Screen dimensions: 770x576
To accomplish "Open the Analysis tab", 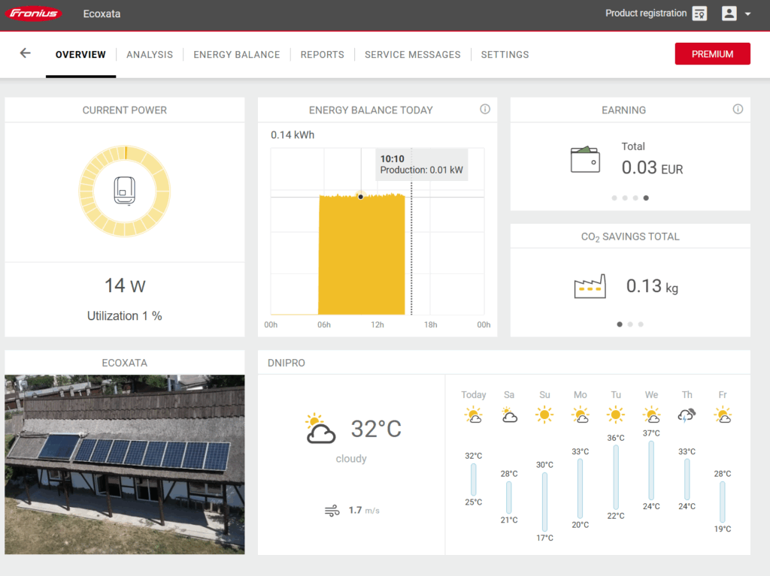I will [150, 55].
